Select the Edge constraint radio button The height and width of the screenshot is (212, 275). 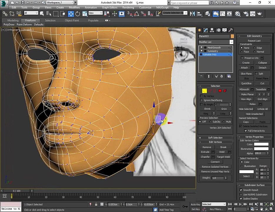coord(254,48)
